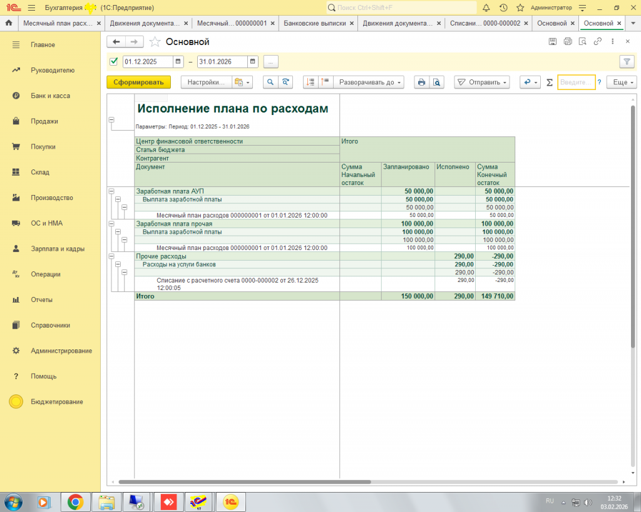Open the Отправить dropdown menu
The image size is (641, 512).
481,82
